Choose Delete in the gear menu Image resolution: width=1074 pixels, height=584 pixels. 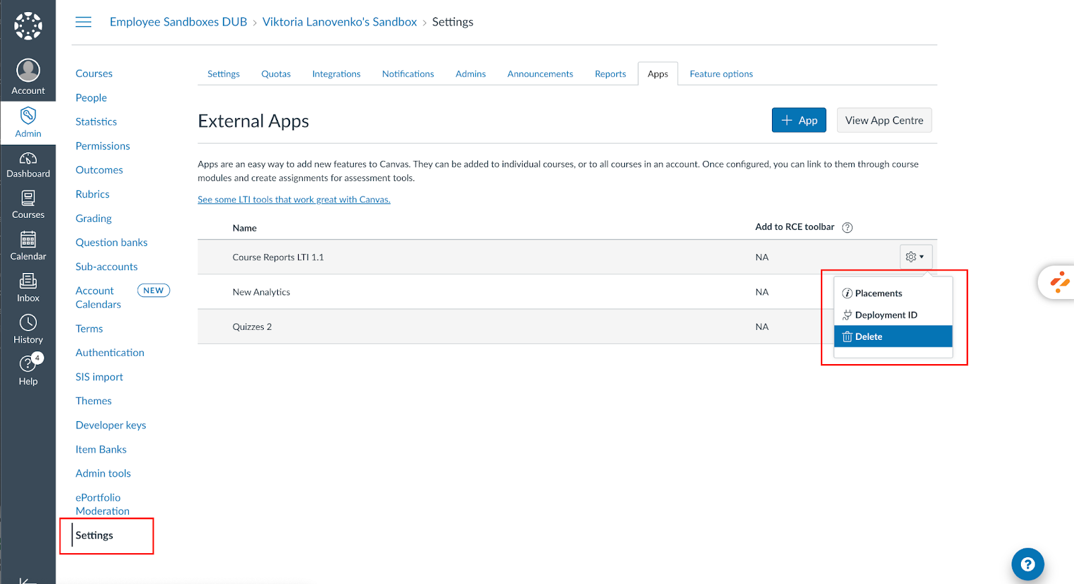[x=893, y=337]
